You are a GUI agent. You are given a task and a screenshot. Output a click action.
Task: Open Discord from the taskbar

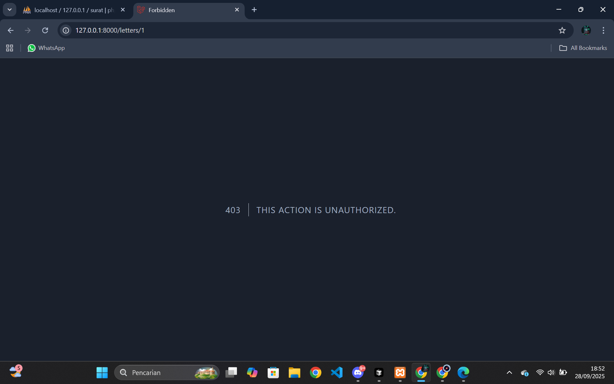[x=358, y=372]
